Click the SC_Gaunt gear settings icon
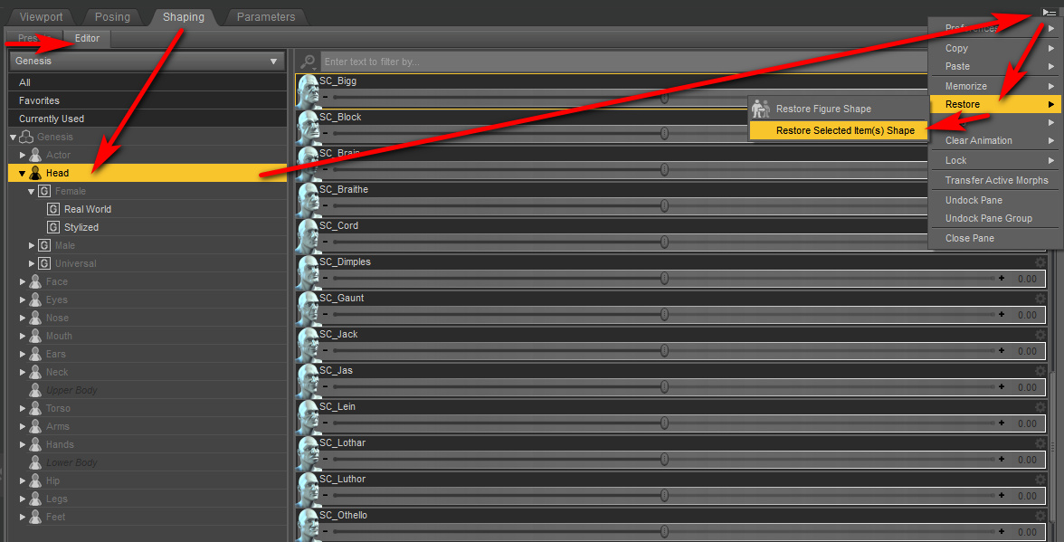This screenshot has width=1064, height=542. click(1040, 299)
